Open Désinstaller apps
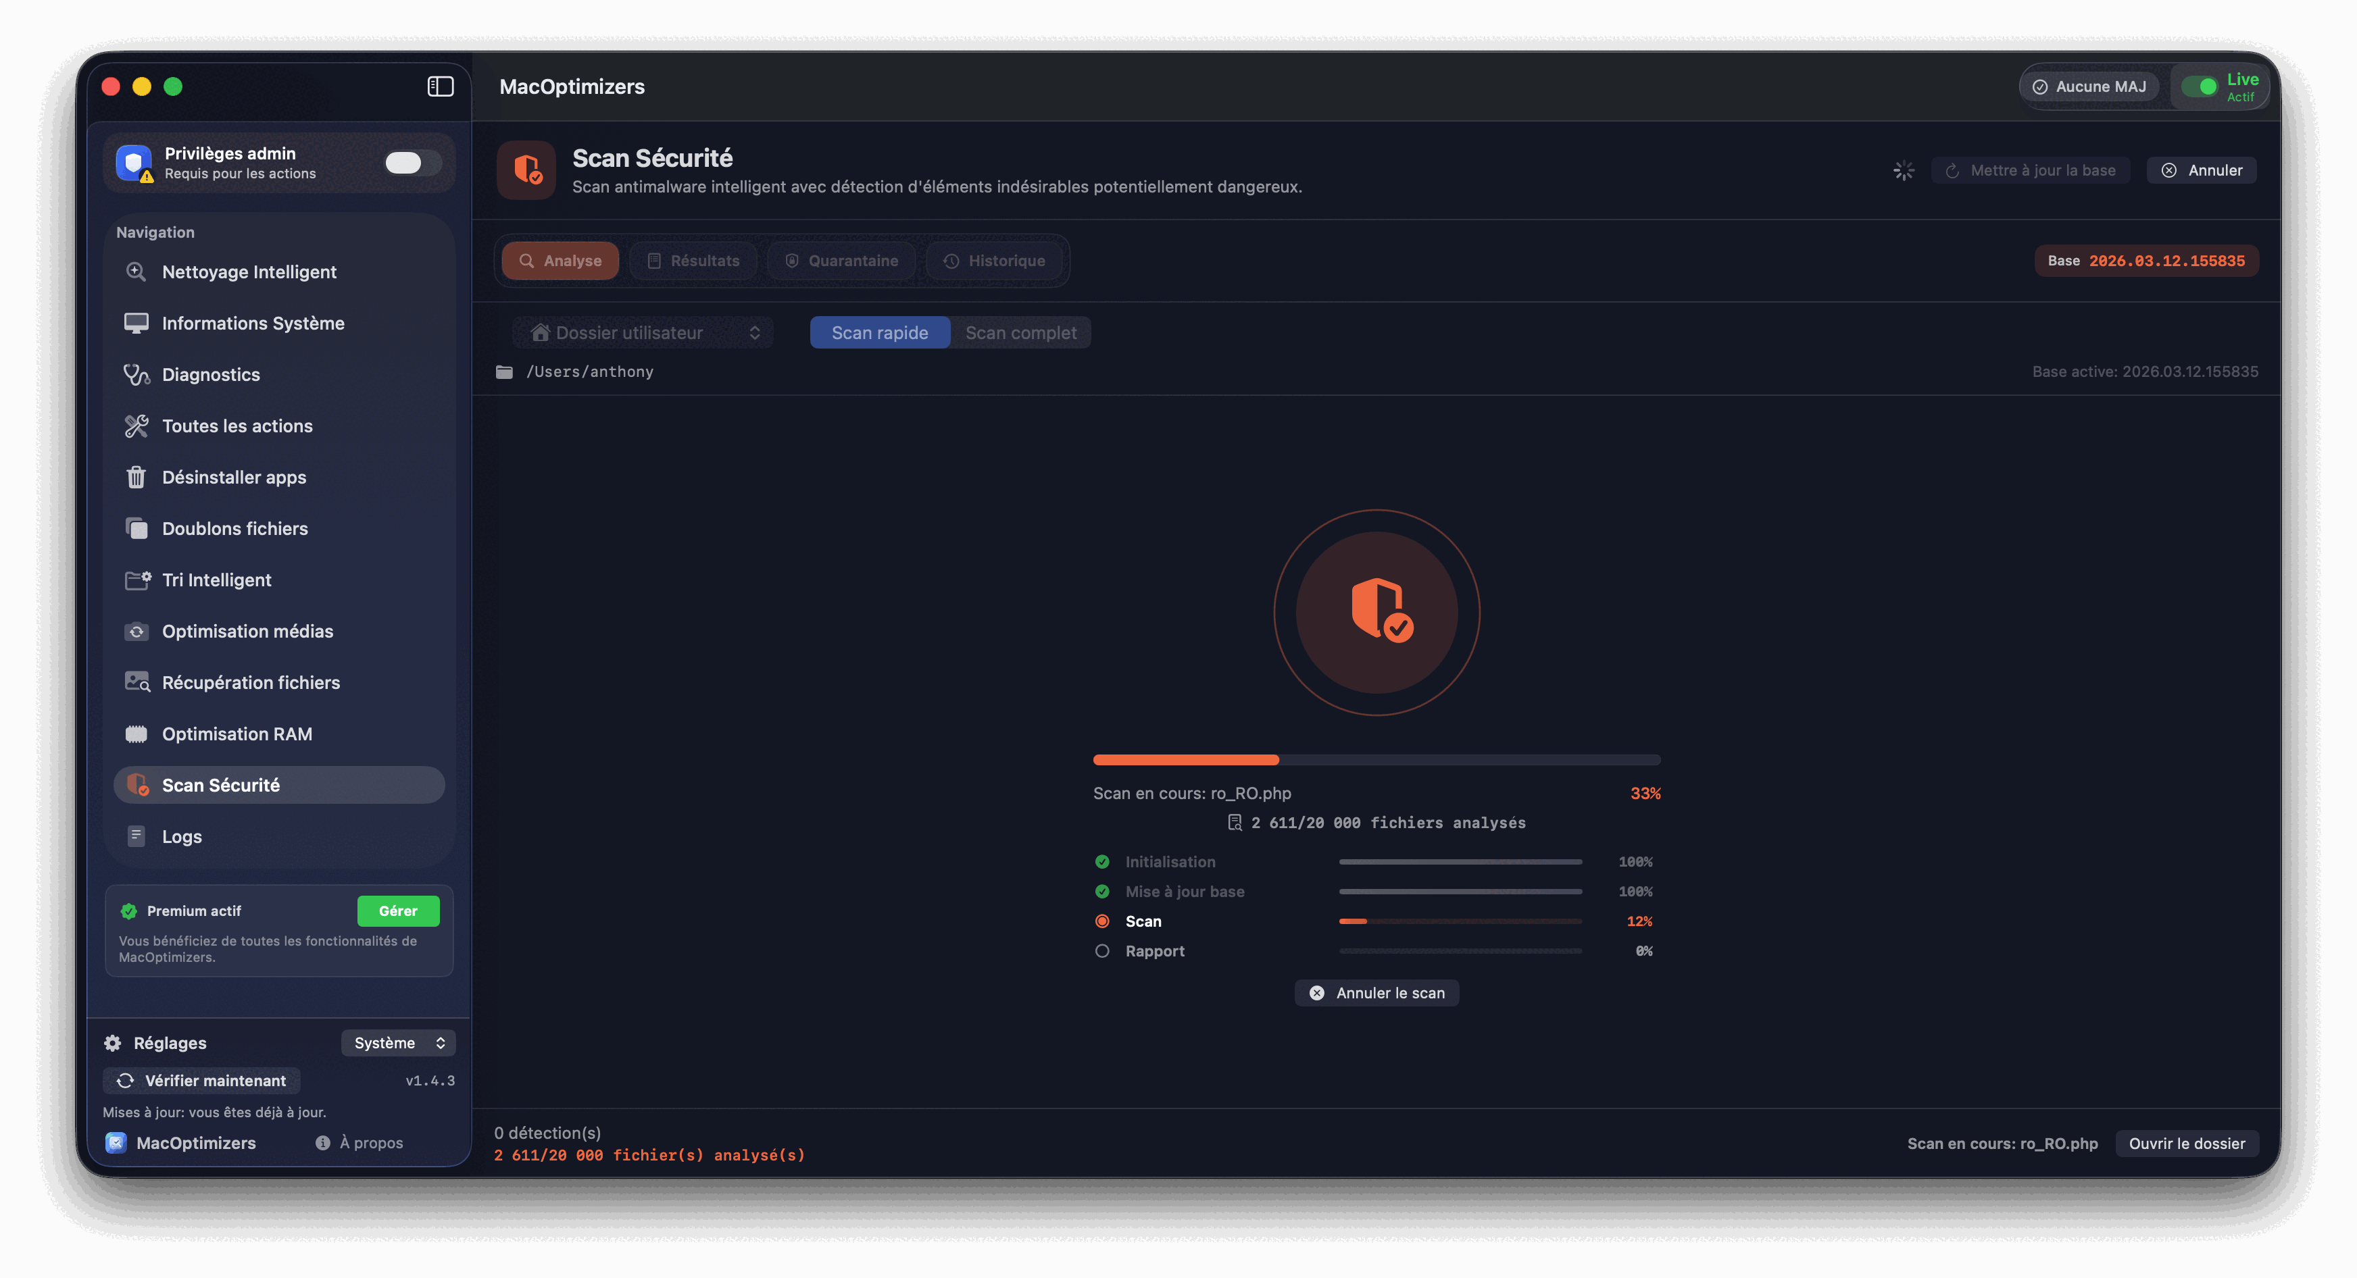Screen dimensions: 2357x1278 [234, 477]
